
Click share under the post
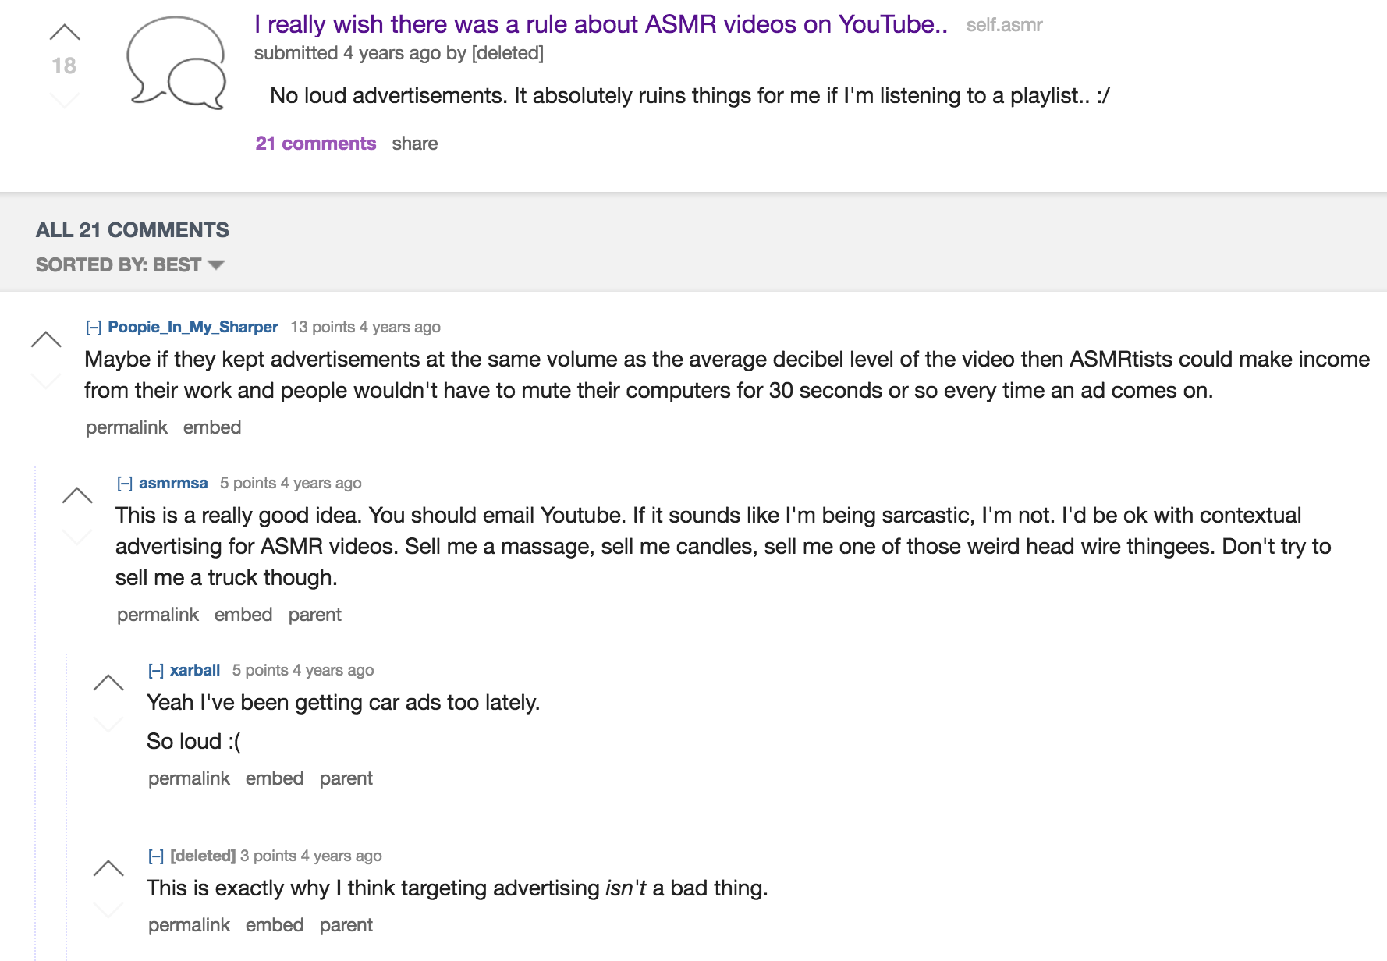click(414, 144)
